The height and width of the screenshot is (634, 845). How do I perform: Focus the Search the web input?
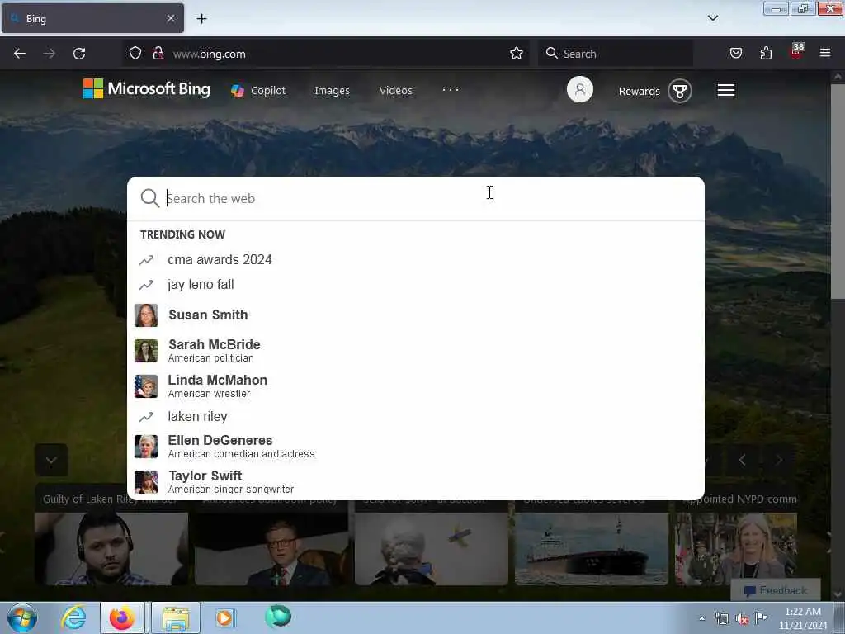pos(415,198)
